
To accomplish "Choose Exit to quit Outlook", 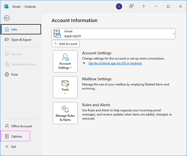I will 21,147.
